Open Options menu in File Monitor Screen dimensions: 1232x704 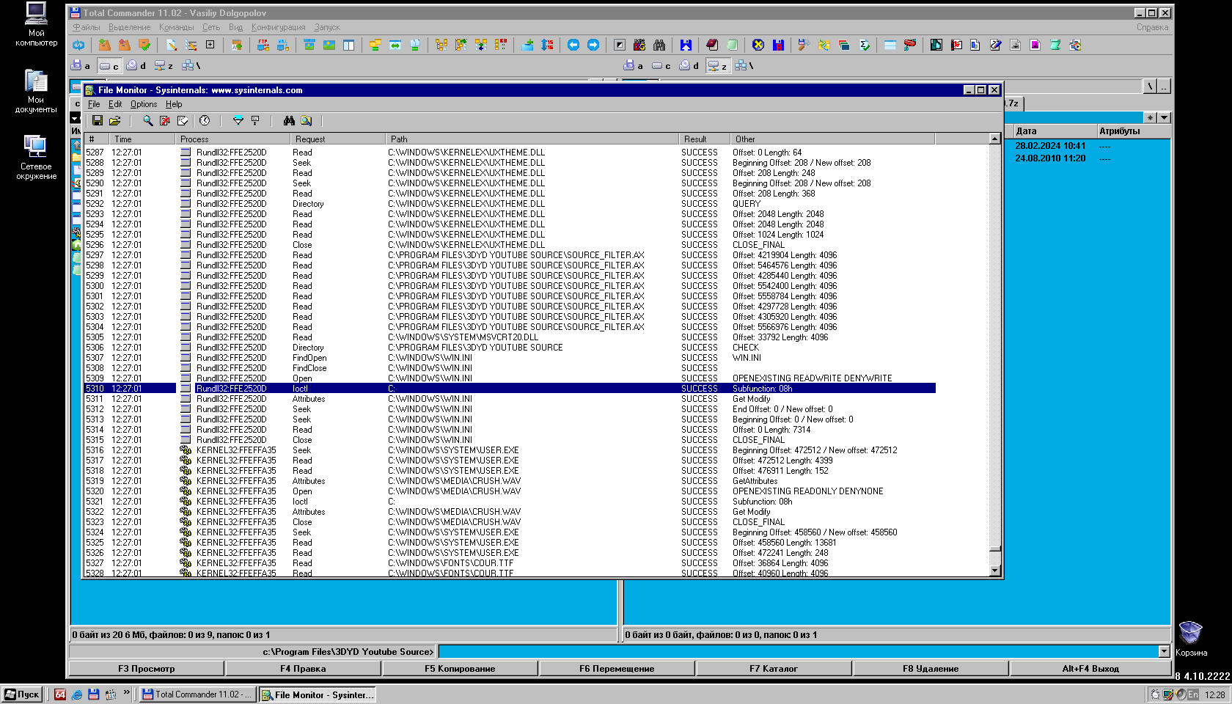click(144, 104)
